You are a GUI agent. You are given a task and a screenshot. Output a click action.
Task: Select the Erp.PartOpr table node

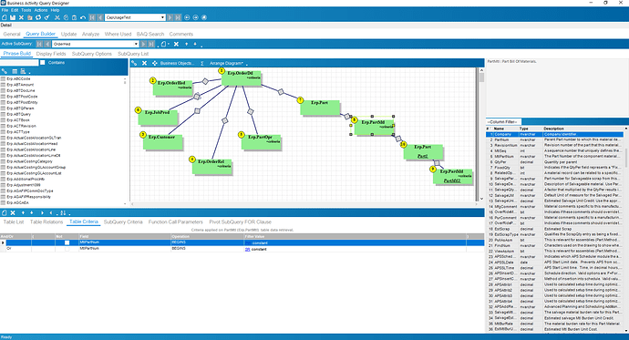pyautogui.click(x=262, y=142)
